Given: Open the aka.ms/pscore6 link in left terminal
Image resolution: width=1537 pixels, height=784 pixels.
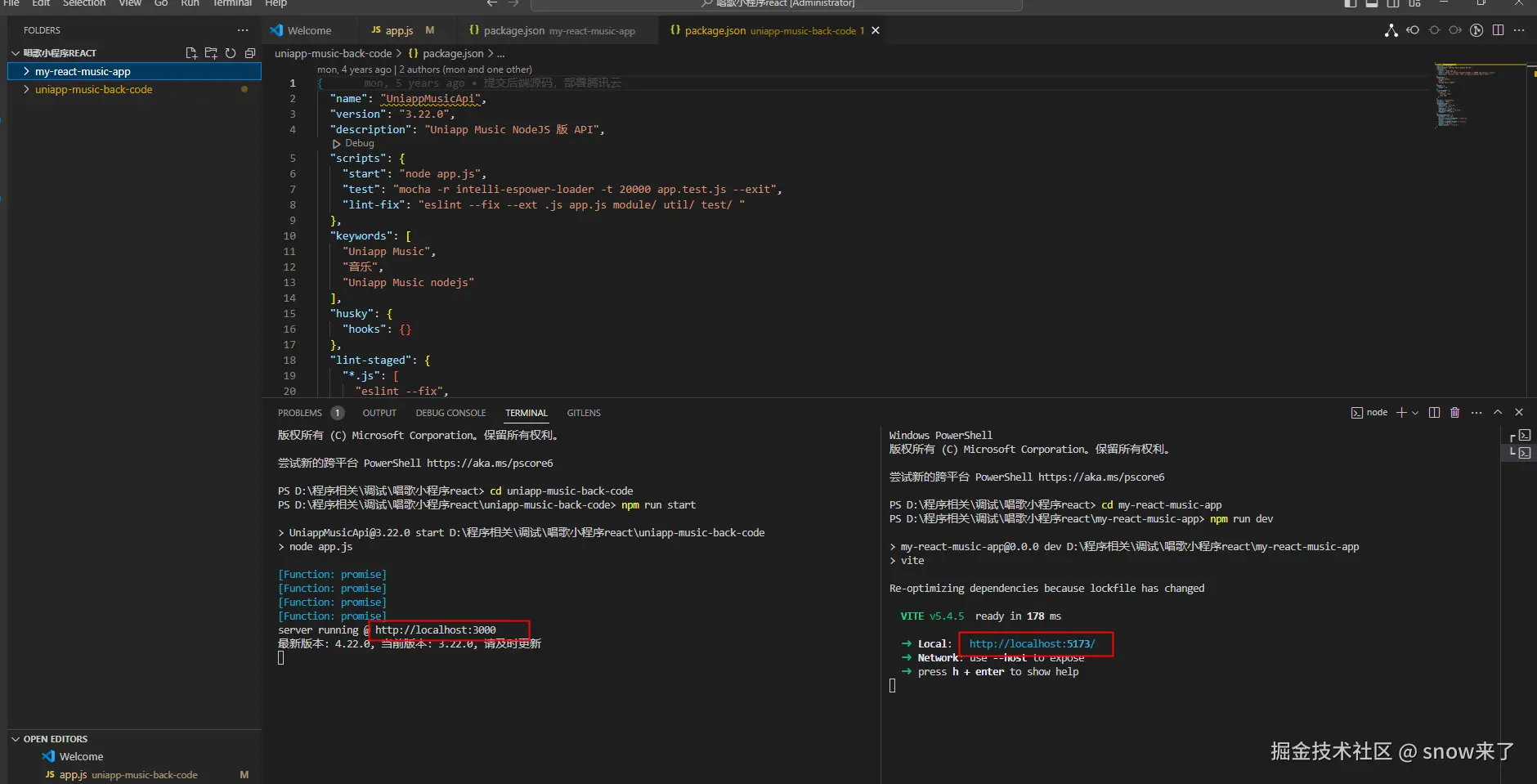Looking at the screenshot, I should point(490,463).
